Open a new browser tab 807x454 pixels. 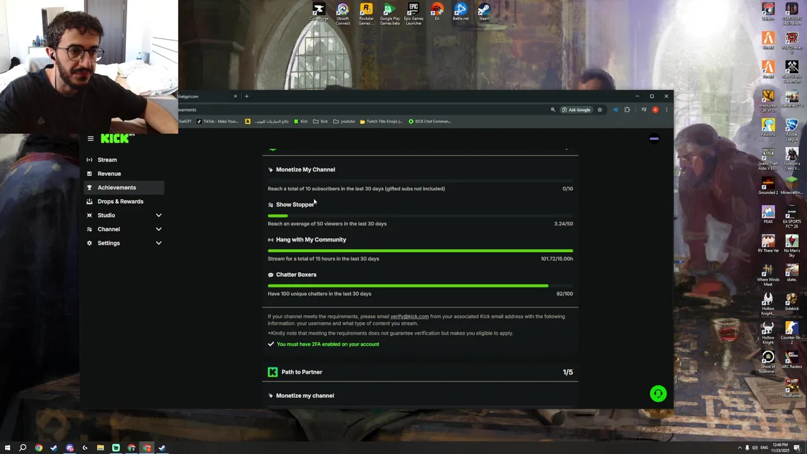click(247, 96)
